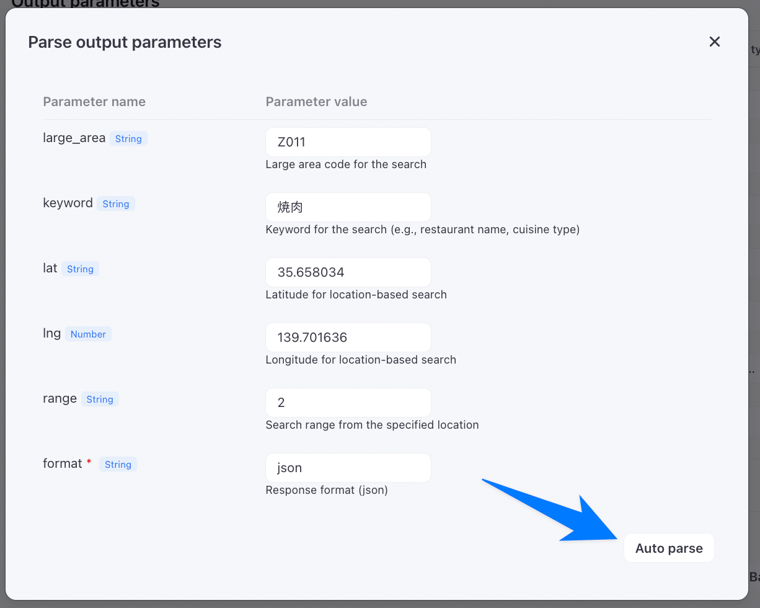Viewport: 760px width, 608px height.
Task: Focus the keyword input with 焼肉
Action: 348,207
